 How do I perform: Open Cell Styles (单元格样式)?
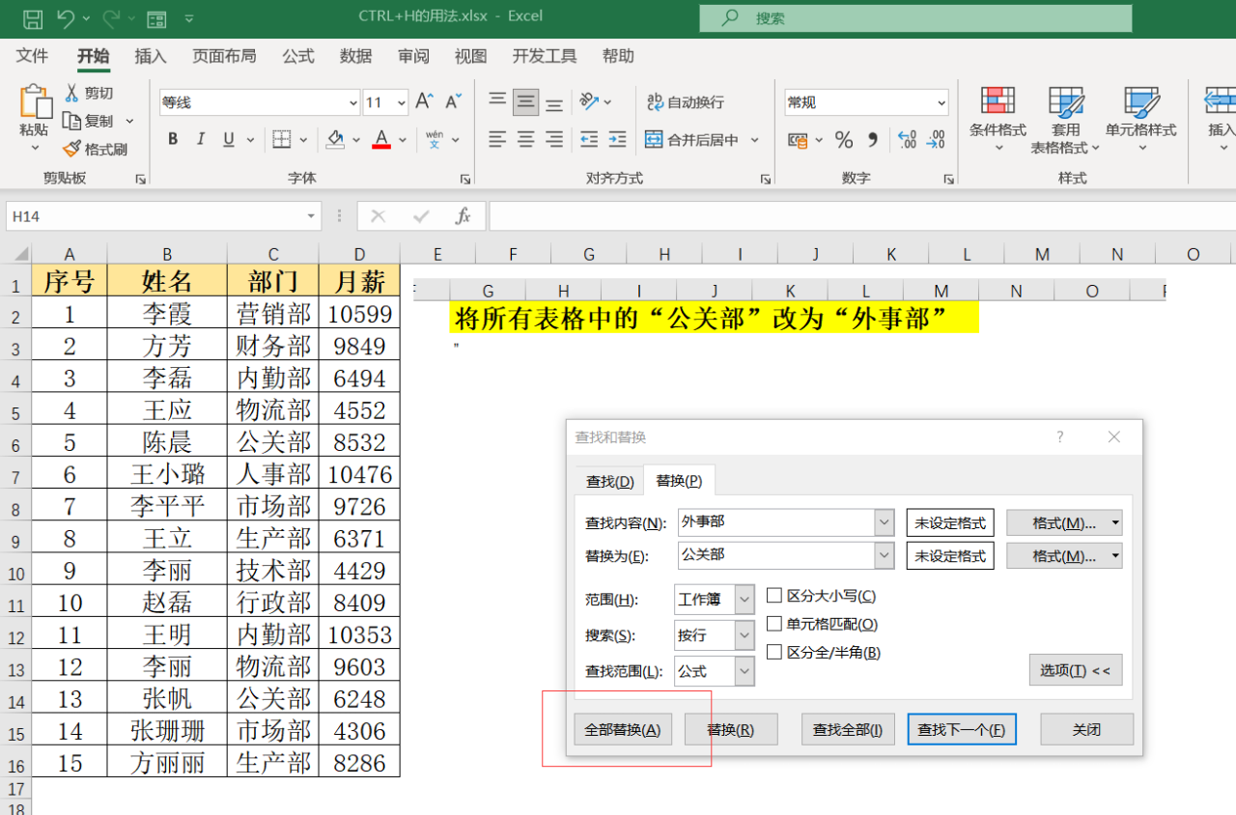pyautogui.click(x=1141, y=120)
